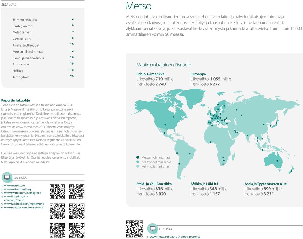Screen dimensions: 303x239
Task: Click the Afrikka ja Lähi-itä label
Action: (x=204, y=184)
